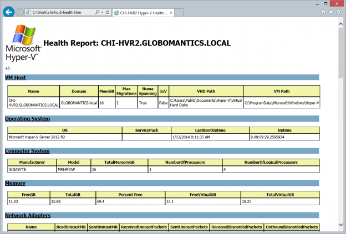Click the Max Migrations column header
This screenshot has height=234, width=346.
[126, 91]
